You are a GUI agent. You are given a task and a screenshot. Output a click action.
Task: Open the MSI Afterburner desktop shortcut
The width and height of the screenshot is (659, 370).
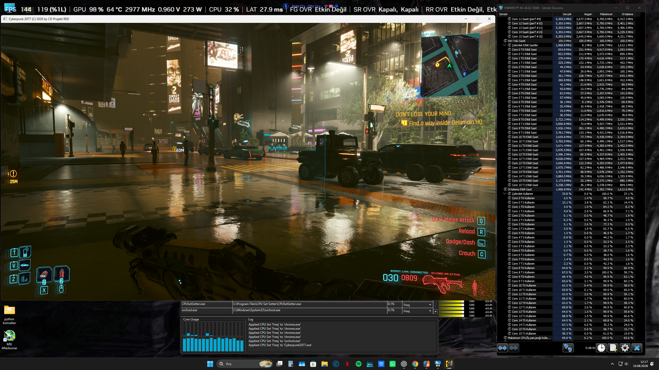[9, 340]
